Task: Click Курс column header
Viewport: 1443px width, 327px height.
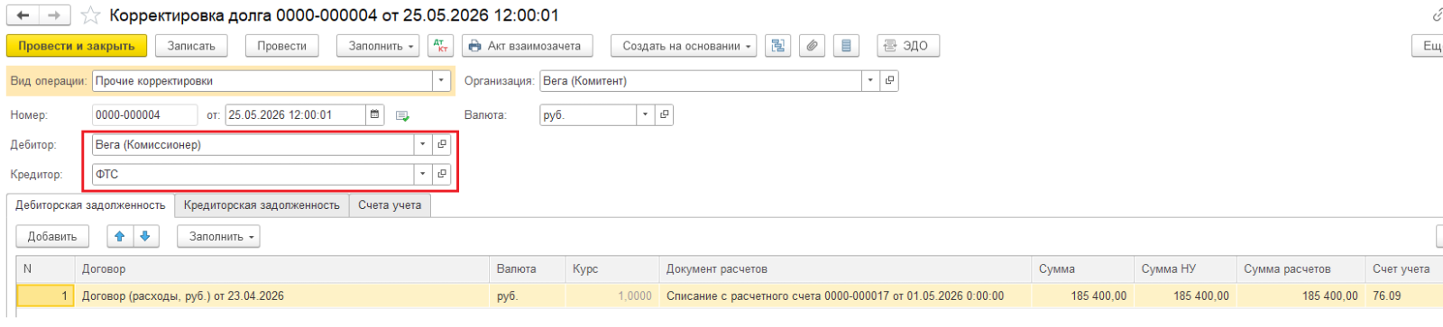Action: [612, 269]
